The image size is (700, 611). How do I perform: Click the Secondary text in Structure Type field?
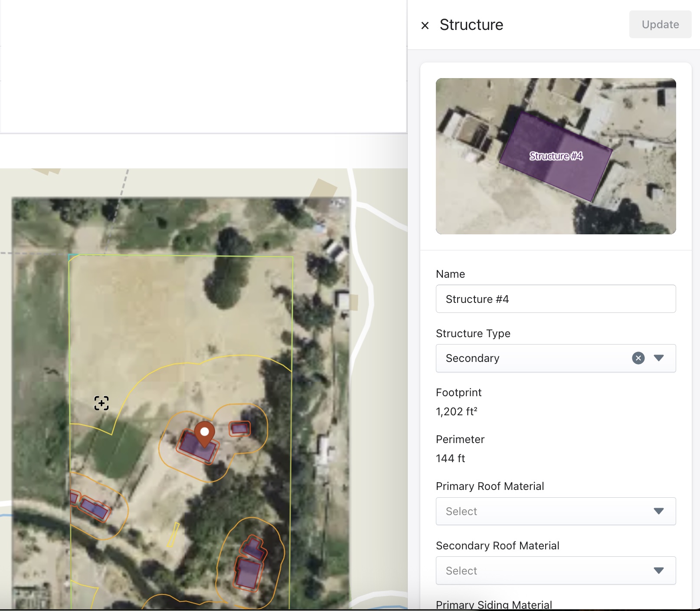pos(472,358)
